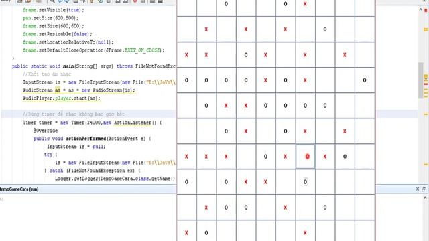This screenshot has width=429, height=241.
Task: Click the Timer timer = new Timer(24000 line
Action: pos(93,123)
